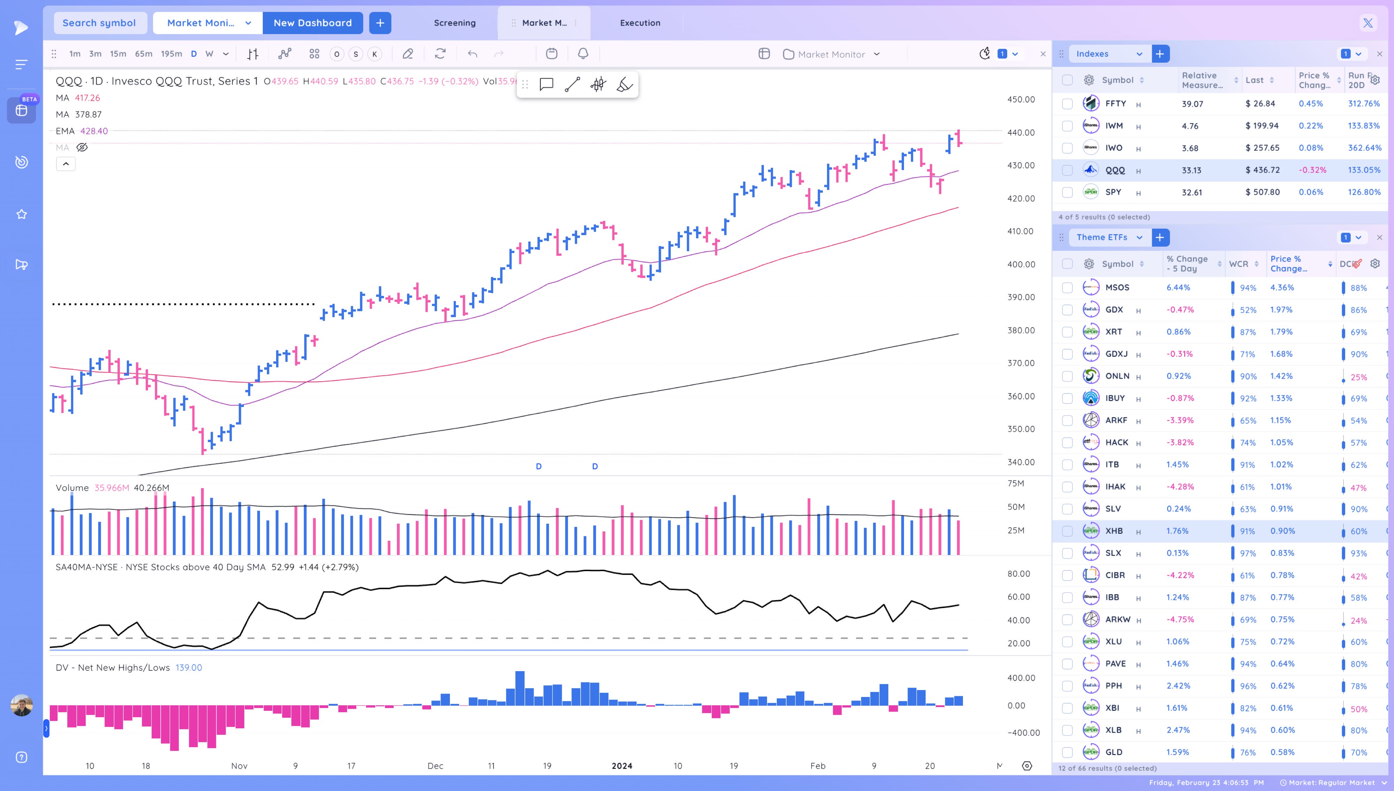Toggle the K overlay button
Viewport: 1394px width, 791px height.
(374, 54)
